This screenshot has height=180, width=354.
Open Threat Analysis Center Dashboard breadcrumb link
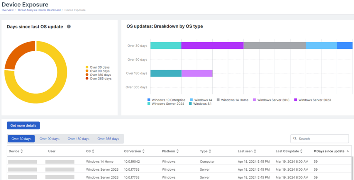tap(39, 10)
